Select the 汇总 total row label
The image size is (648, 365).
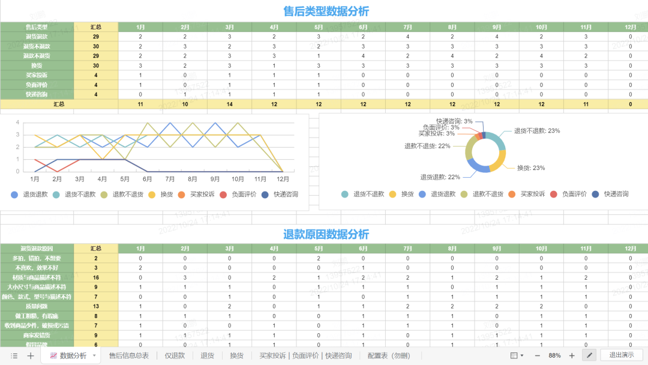pyautogui.click(x=59, y=104)
